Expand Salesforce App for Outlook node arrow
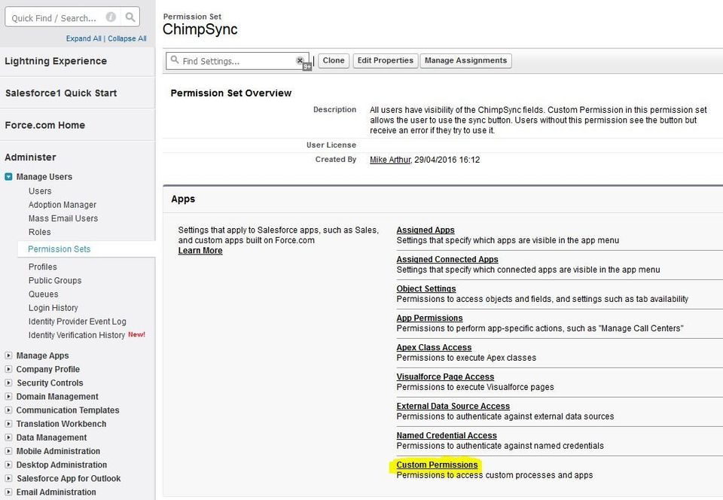The image size is (723, 500). [x=8, y=478]
